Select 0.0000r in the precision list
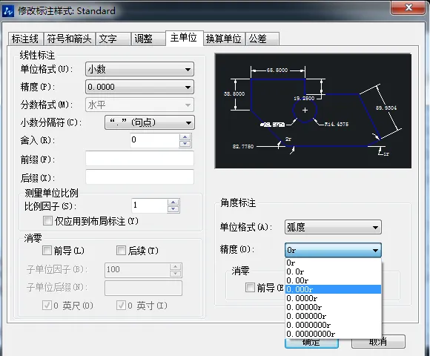430x356 pixels. [x=333, y=298]
